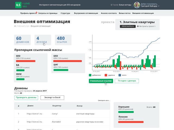Switch to Анализ контента
174x130 pixels.
[109, 13]
